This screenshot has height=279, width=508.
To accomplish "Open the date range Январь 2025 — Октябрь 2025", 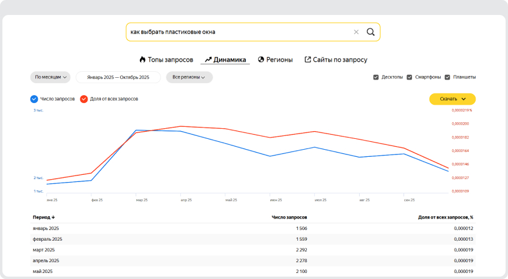I will 118,77.
